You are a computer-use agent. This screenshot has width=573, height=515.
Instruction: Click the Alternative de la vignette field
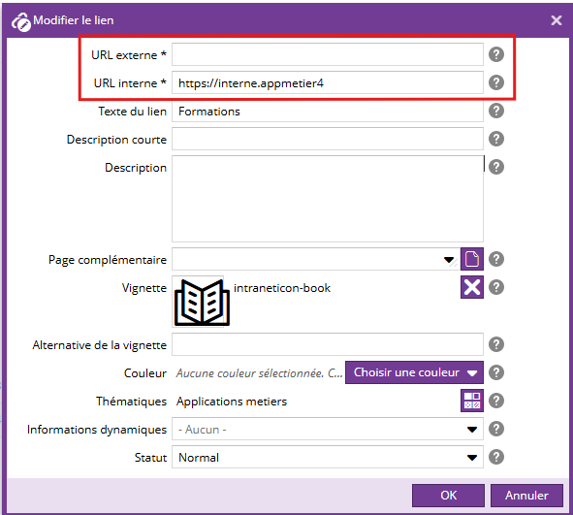click(x=328, y=344)
